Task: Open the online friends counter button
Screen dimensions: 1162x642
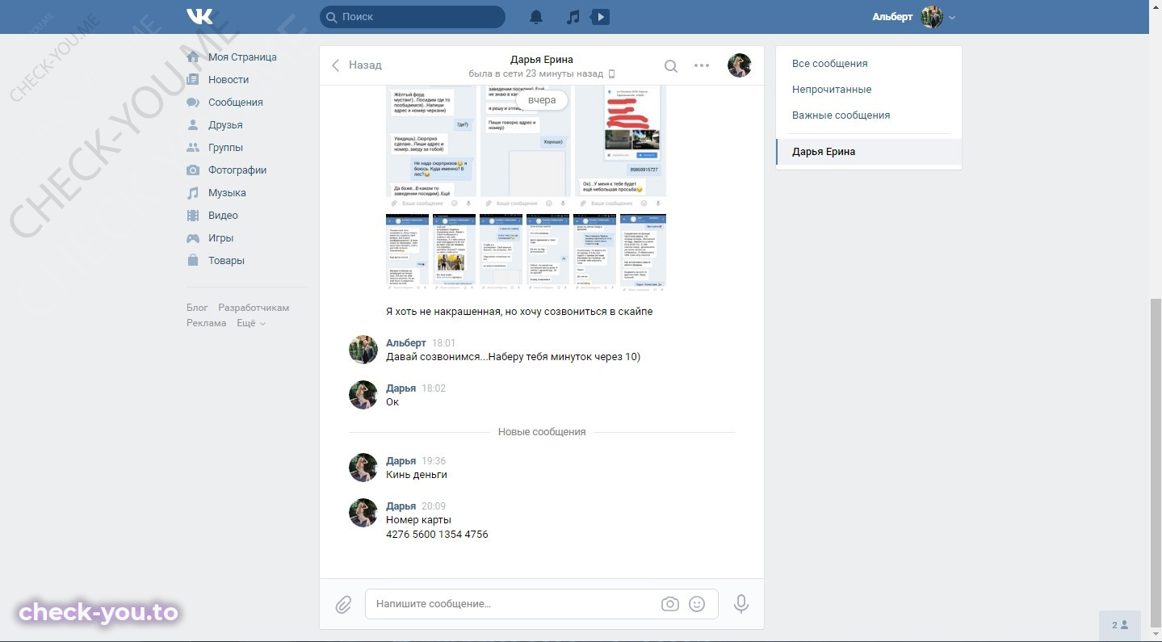Action: [1120, 625]
